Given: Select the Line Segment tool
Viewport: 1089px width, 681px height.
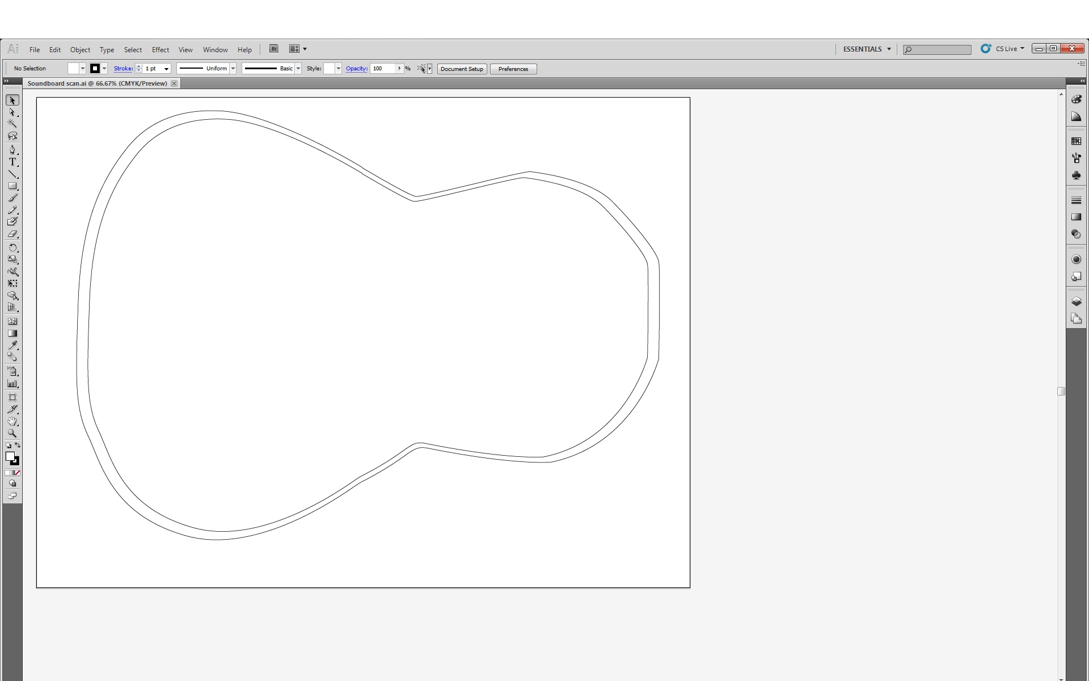Looking at the screenshot, I should 12,174.
